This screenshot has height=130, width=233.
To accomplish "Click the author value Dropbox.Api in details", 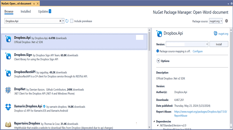I will pos(180,92).
